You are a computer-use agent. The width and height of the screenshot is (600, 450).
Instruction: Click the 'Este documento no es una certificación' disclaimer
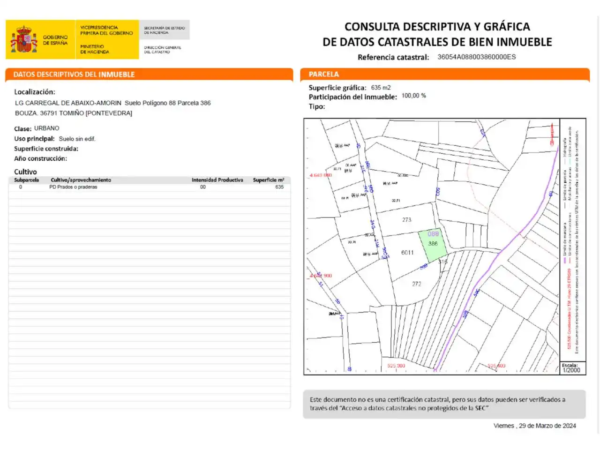tap(444, 404)
